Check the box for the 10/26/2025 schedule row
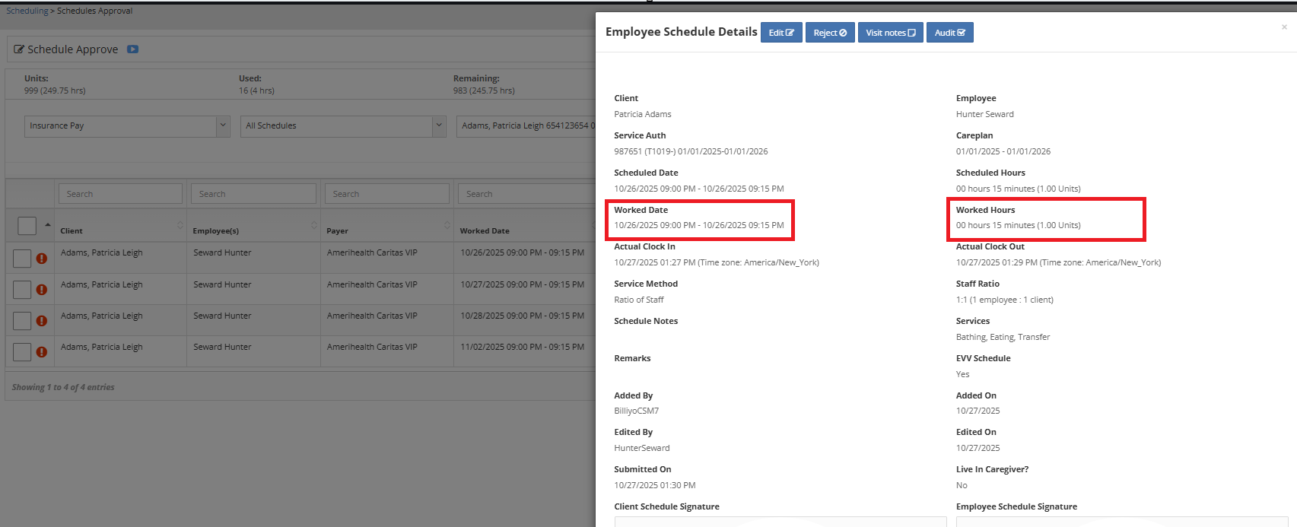 coord(22,259)
